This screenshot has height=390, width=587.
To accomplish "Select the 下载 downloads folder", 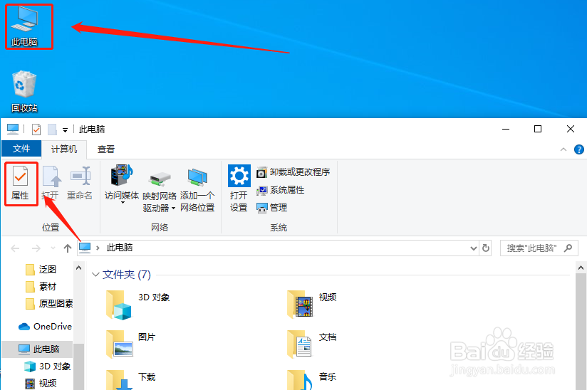I will point(130,379).
